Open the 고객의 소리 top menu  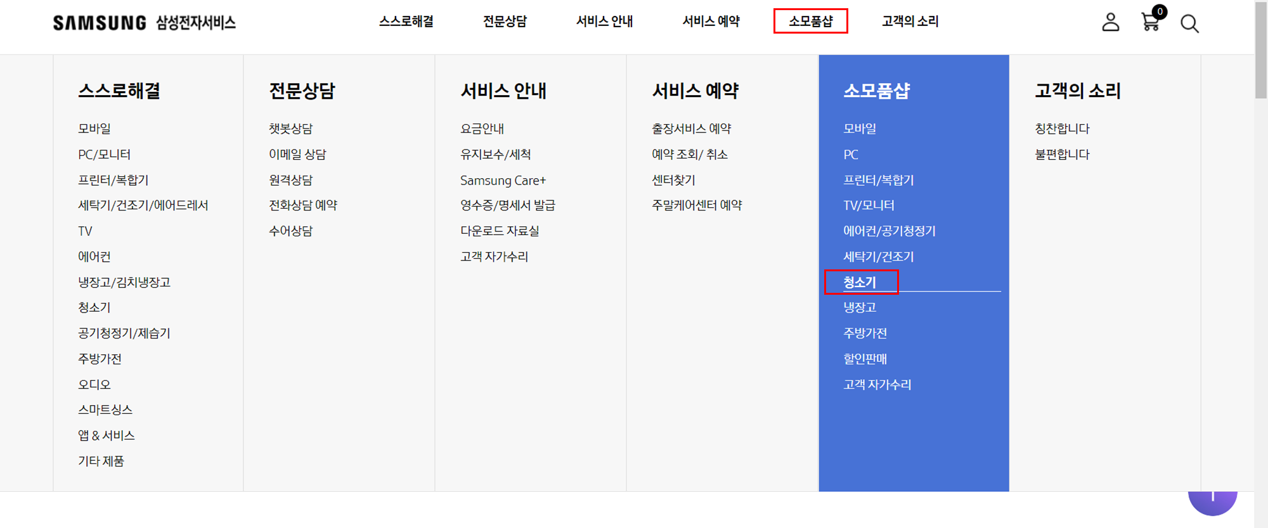910,21
